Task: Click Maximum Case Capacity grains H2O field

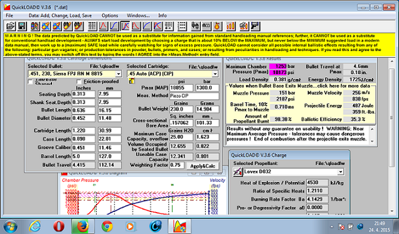Action: pyautogui.click(x=181, y=137)
